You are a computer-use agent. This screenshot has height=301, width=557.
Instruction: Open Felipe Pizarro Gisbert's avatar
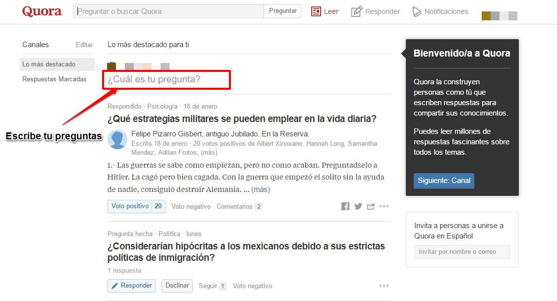tap(117, 139)
